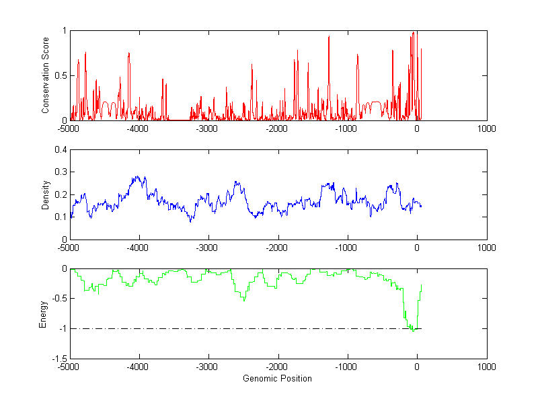Click the 0.4 tick label on Density axis
This screenshot has width=538, height=403.
coord(60,150)
